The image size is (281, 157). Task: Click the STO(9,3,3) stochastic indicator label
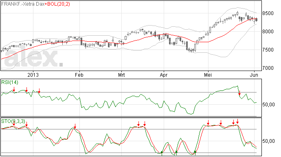13,121
